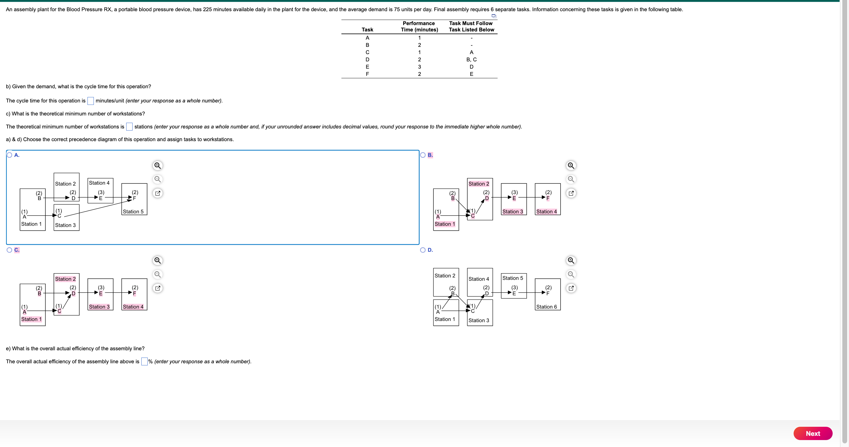Open diagram B in a popup window
This screenshot has width=849, height=447.
click(x=571, y=193)
